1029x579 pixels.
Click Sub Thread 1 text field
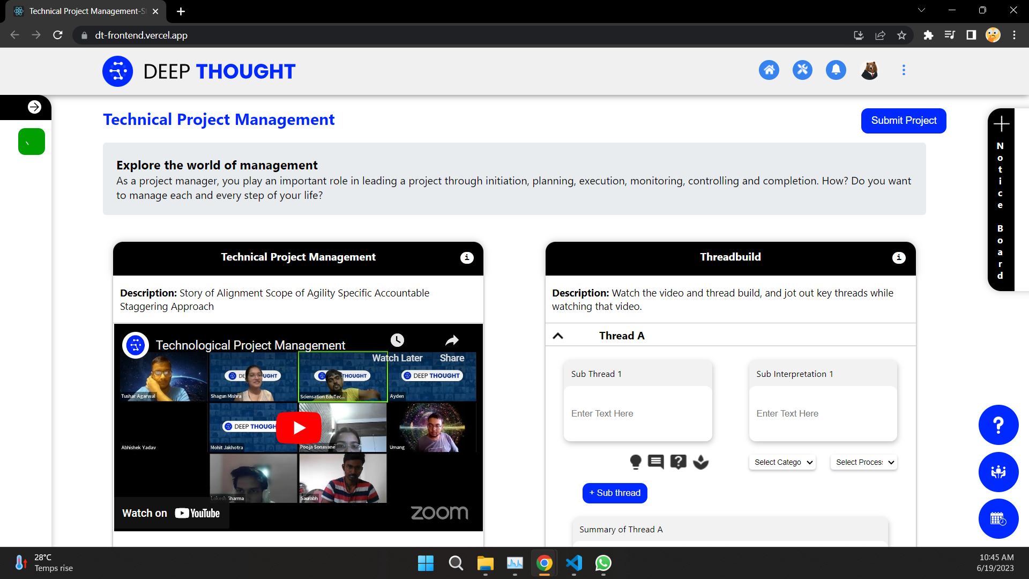coord(638,414)
